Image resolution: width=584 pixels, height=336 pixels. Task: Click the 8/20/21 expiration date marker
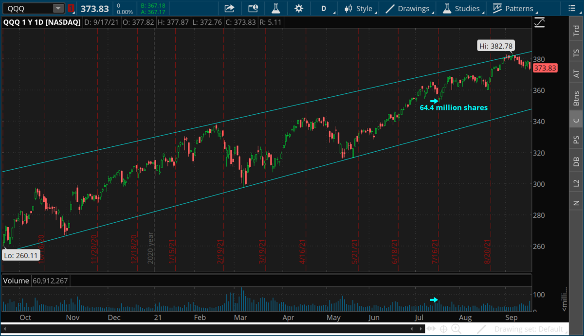click(488, 251)
